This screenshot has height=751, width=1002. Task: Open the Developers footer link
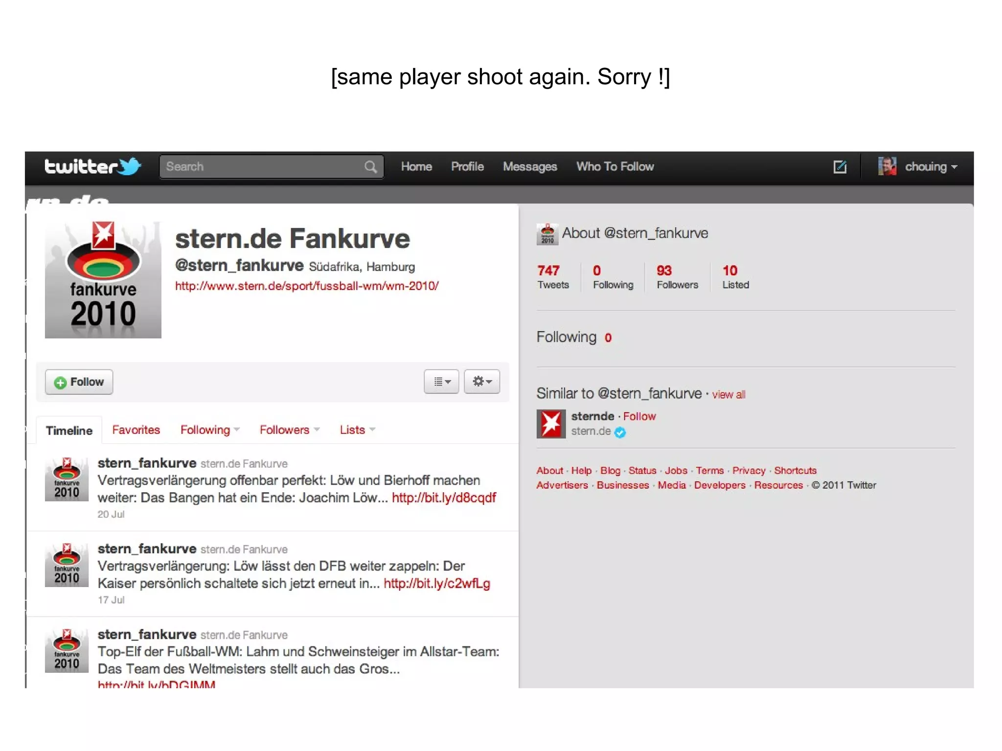[x=720, y=485]
